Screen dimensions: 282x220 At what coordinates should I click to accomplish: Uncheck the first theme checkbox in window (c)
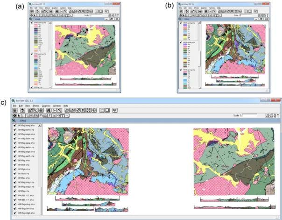point(15,125)
